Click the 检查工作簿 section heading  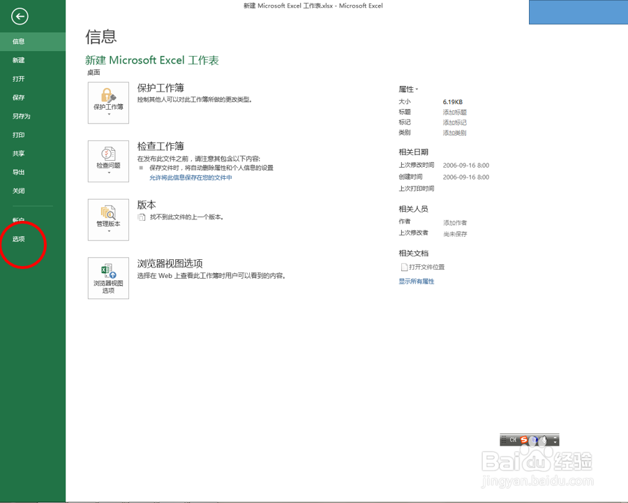click(x=160, y=146)
